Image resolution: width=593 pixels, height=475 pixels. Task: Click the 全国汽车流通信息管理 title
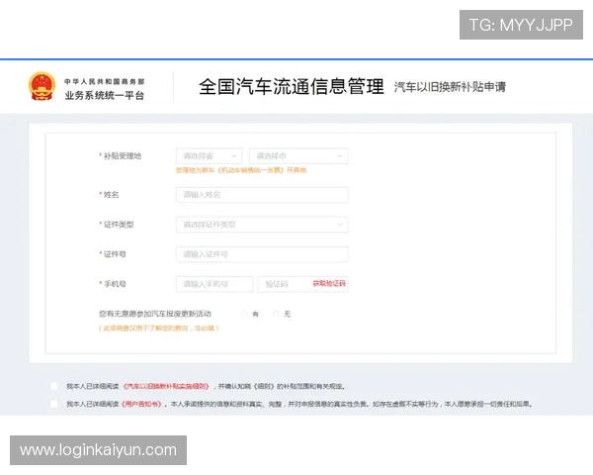click(292, 86)
